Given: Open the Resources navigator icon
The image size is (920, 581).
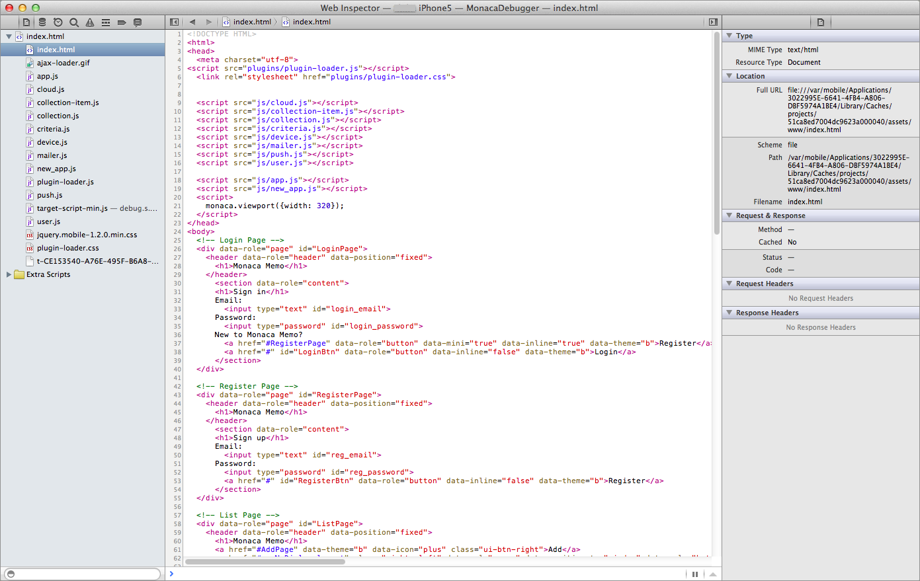Looking at the screenshot, I should tap(26, 22).
